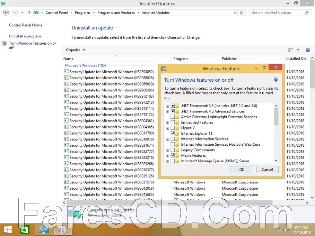
Task: Click folder icon of Media Features
Action: tap(177, 155)
